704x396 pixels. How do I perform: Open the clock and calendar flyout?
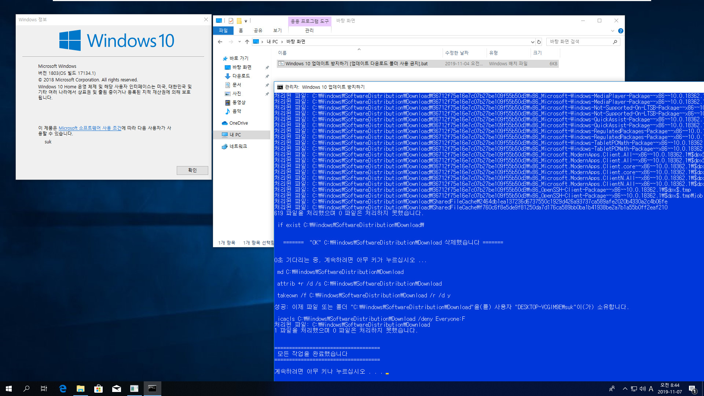pyautogui.click(x=670, y=389)
